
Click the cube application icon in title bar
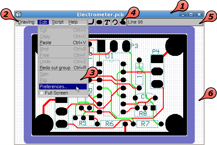pos(18,14)
